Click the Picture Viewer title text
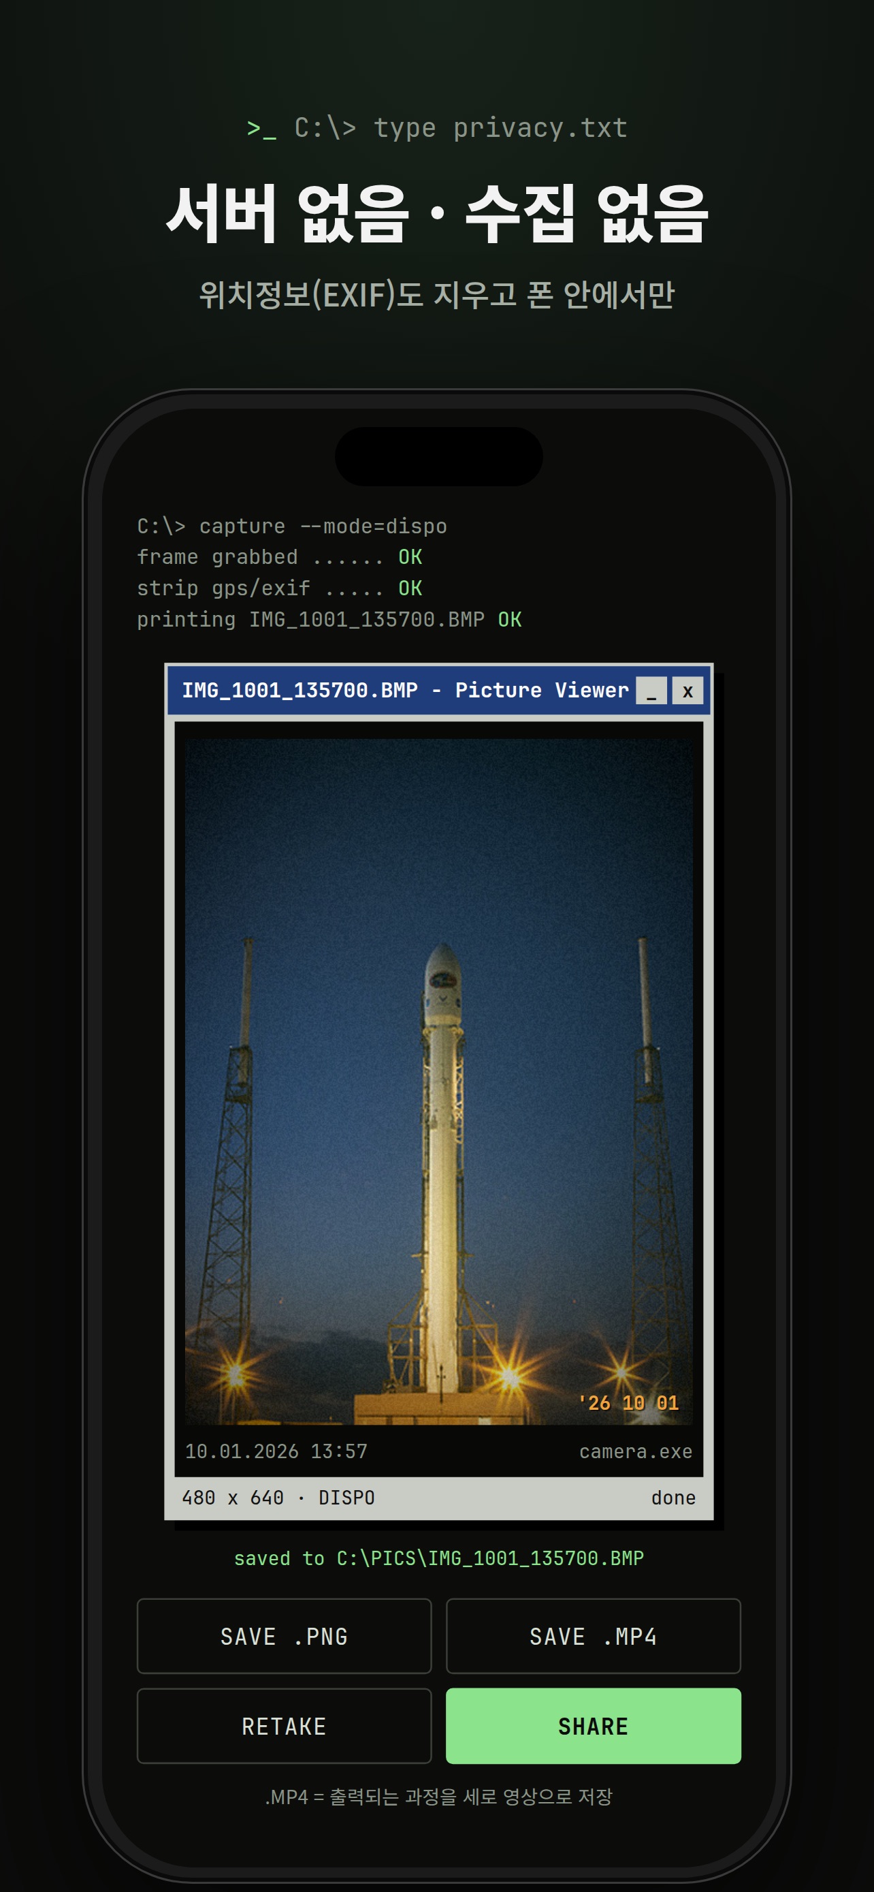The image size is (874, 1892). 405,691
